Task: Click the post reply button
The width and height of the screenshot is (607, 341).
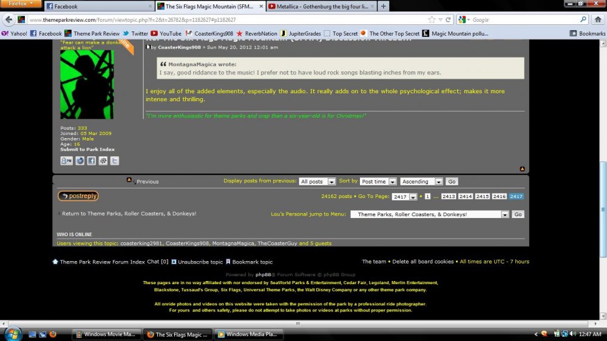Action: pos(78,196)
